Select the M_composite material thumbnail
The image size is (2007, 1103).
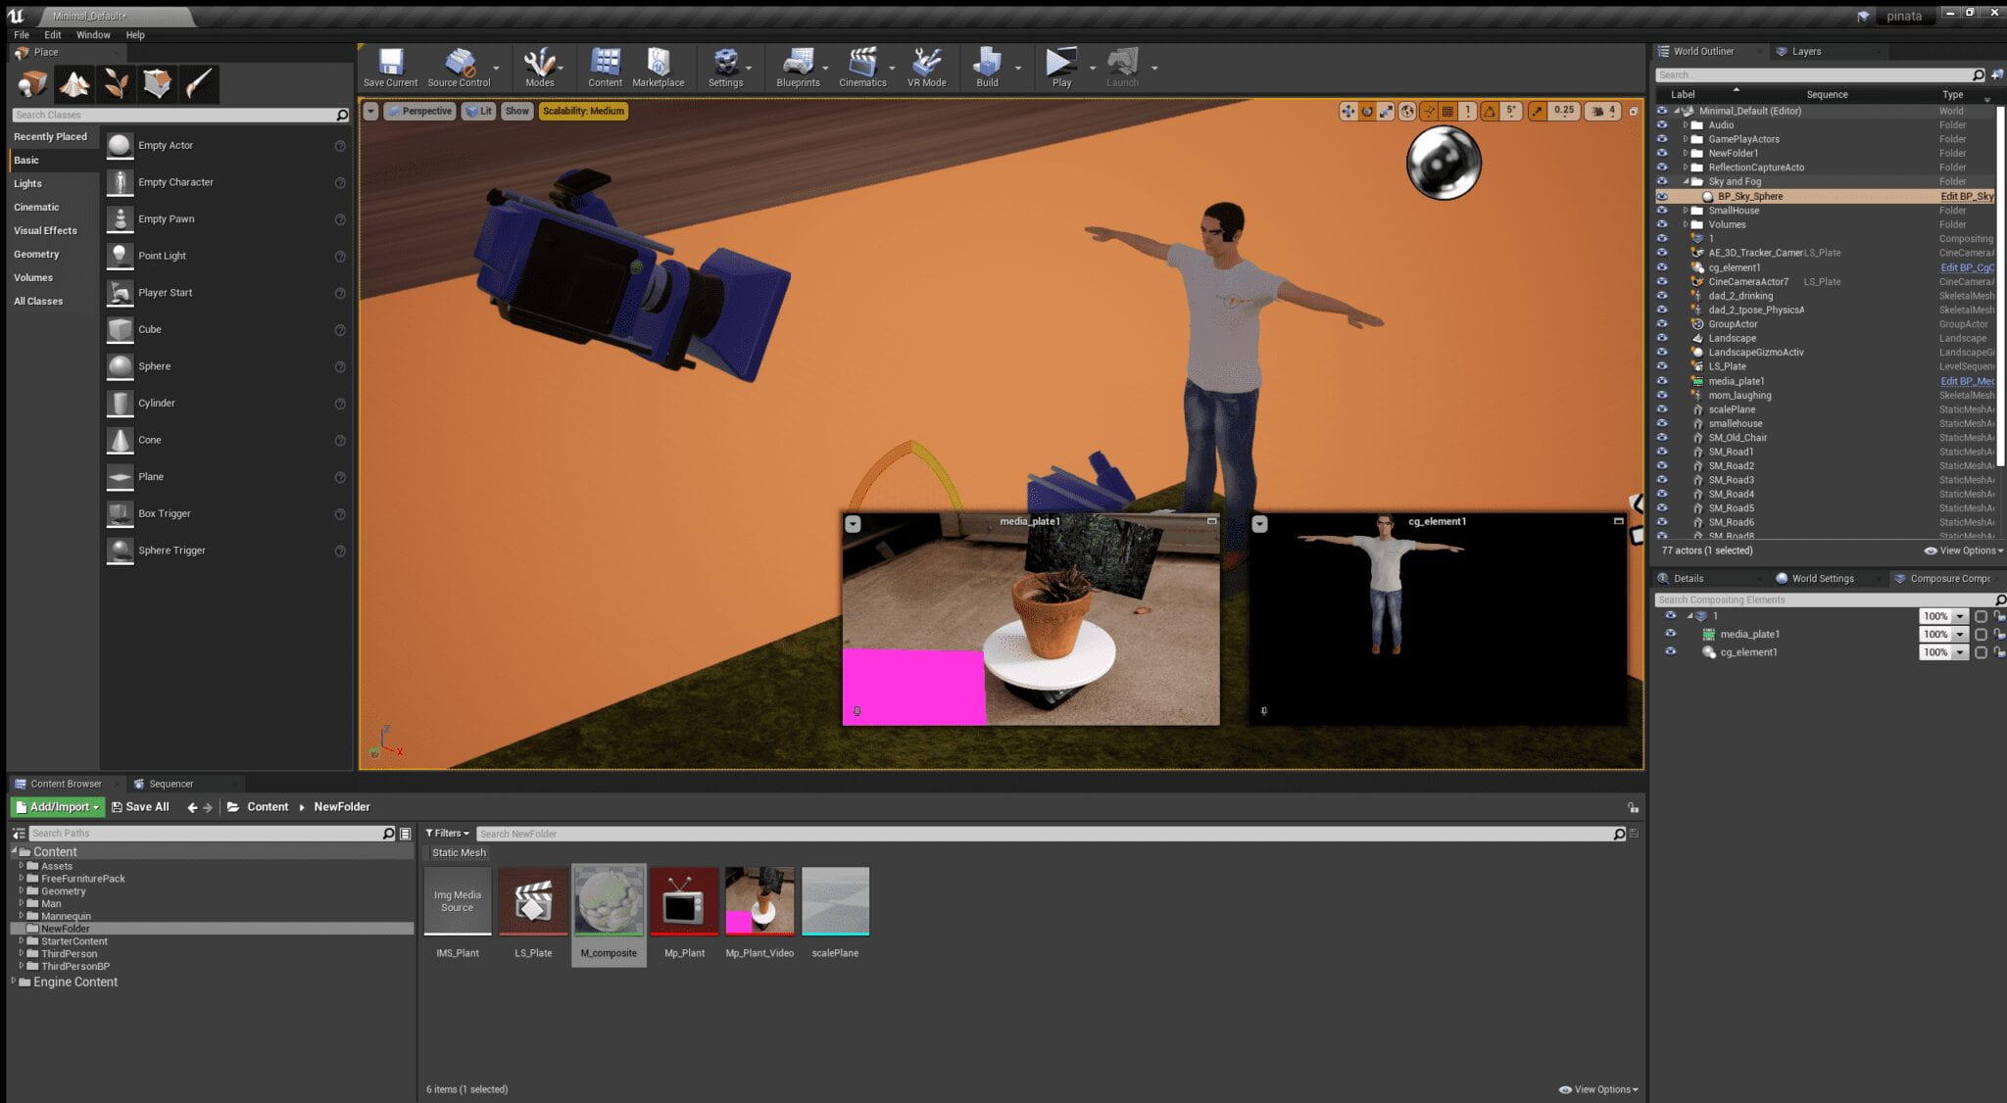click(x=609, y=901)
